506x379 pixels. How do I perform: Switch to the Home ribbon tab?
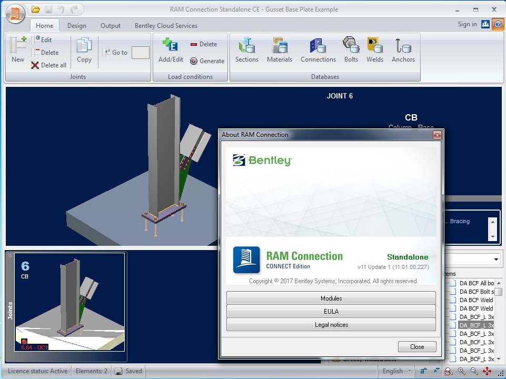(x=45, y=25)
